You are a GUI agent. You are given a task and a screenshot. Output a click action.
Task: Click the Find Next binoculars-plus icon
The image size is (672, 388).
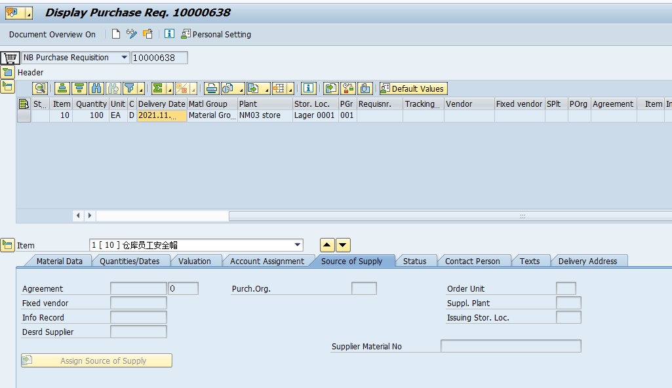[x=113, y=88]
